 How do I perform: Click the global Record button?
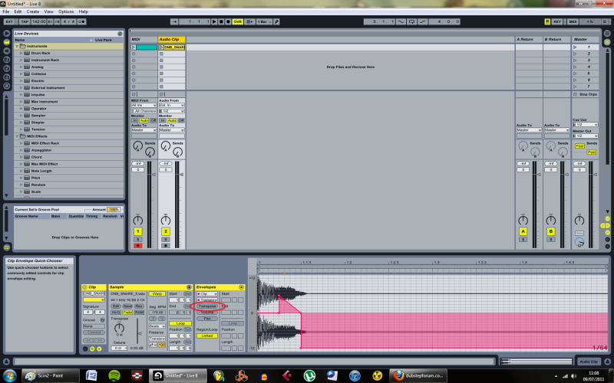[x=228, y=22]
